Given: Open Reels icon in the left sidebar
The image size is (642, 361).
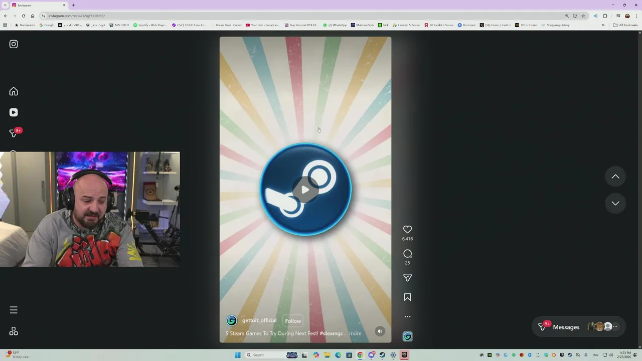Looking at the screenshot, I should click(14, 112).
